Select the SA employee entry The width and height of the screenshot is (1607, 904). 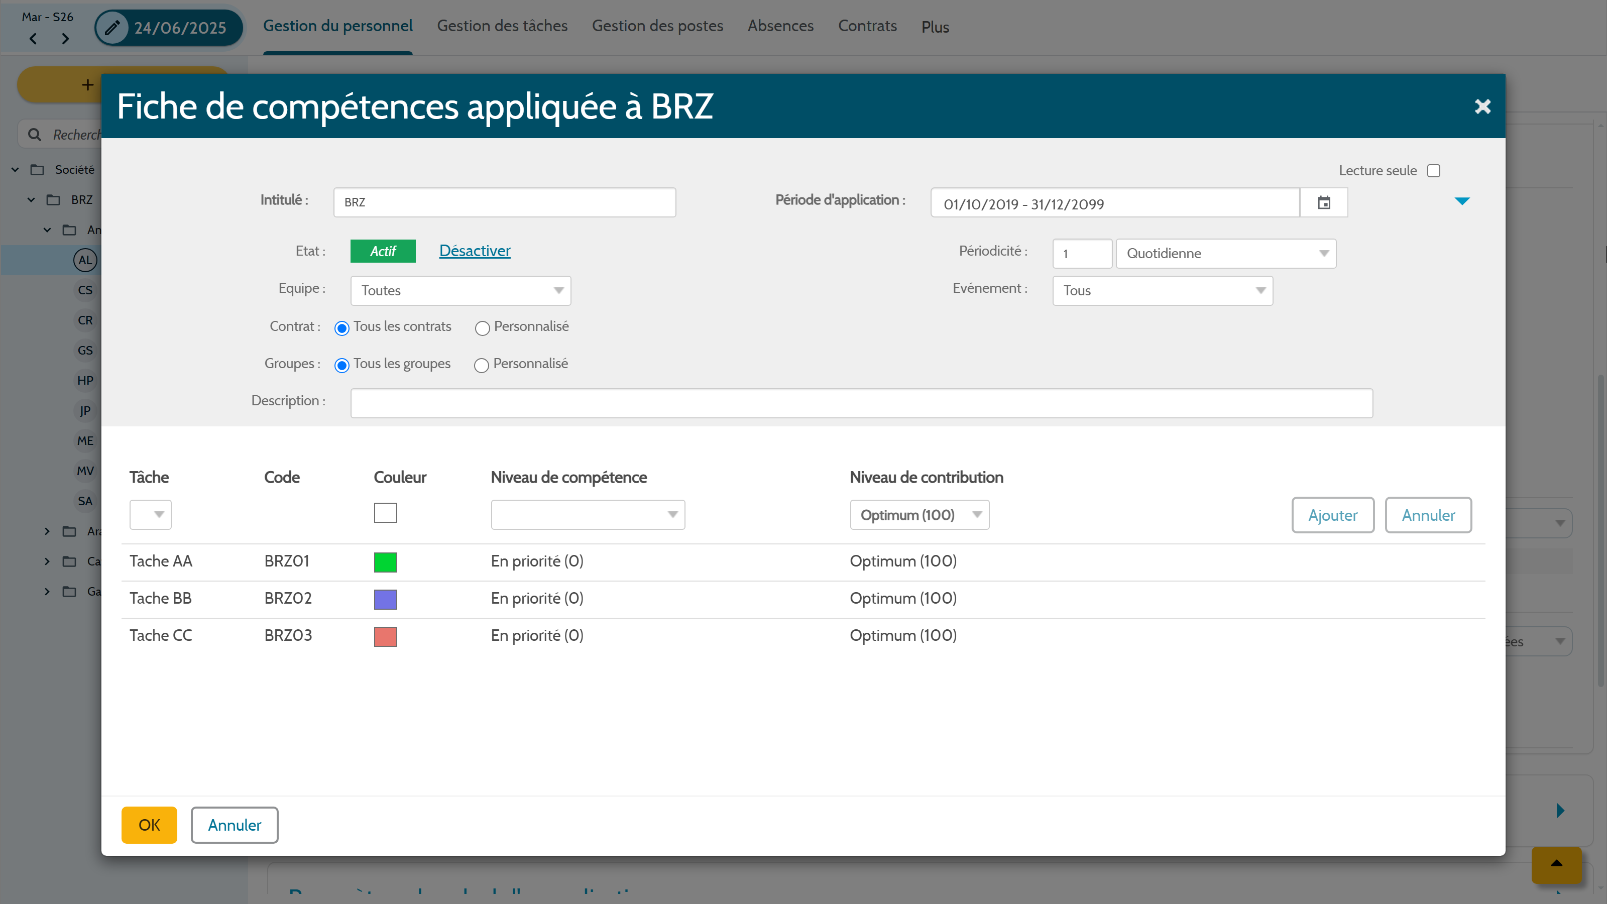[x=85, y=501]
